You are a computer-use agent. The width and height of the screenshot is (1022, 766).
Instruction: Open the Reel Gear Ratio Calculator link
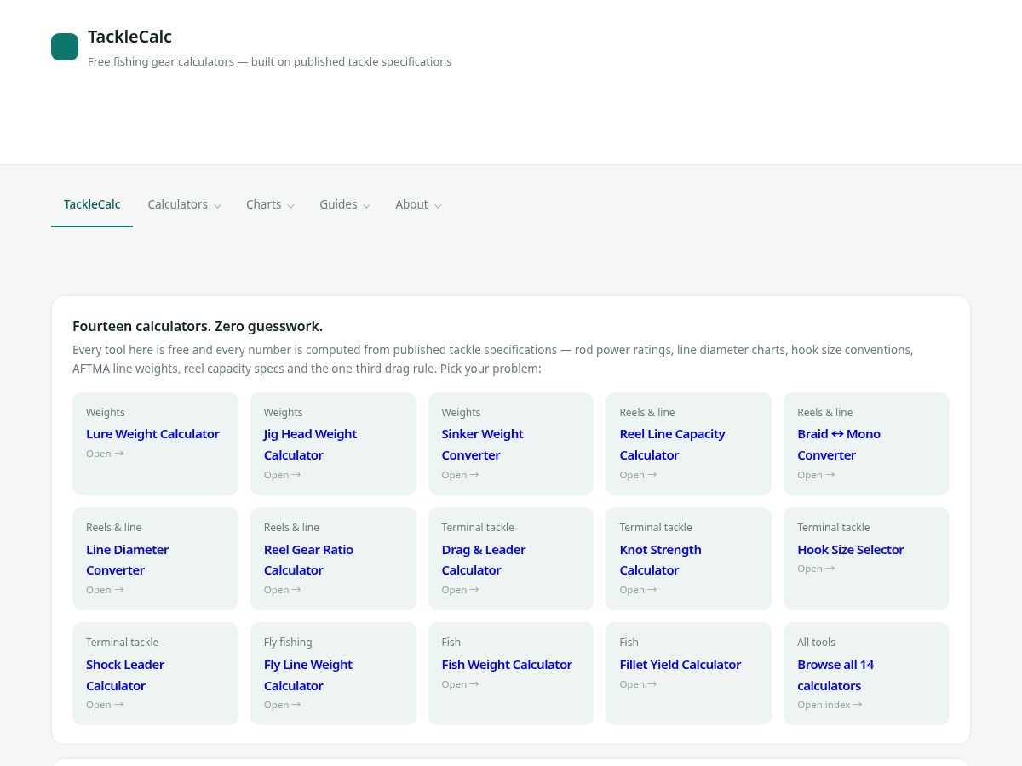308,560
